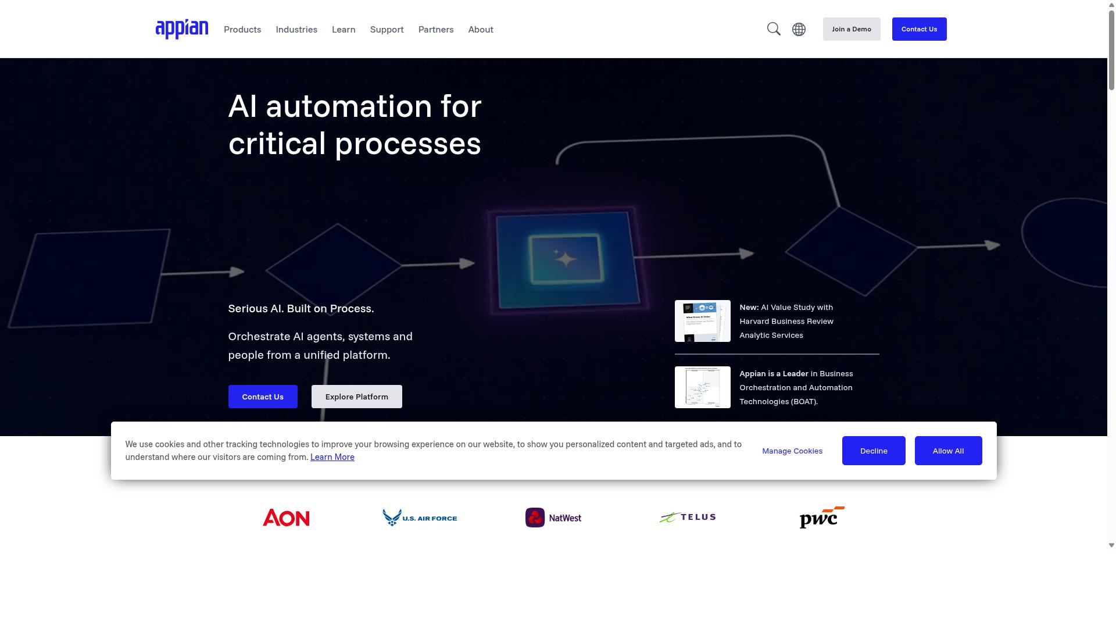Viewport: 1116px width, 628px height.
Task: Click the NatWest logo
Action: pyautogui.click(x=553, y=518)
